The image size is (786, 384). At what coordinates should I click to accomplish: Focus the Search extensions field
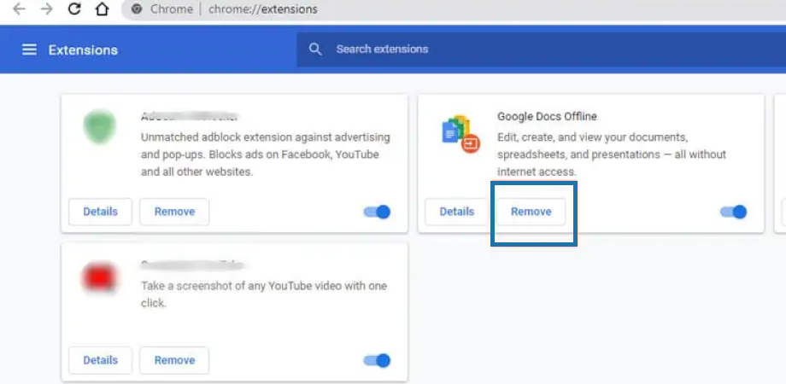541,49
